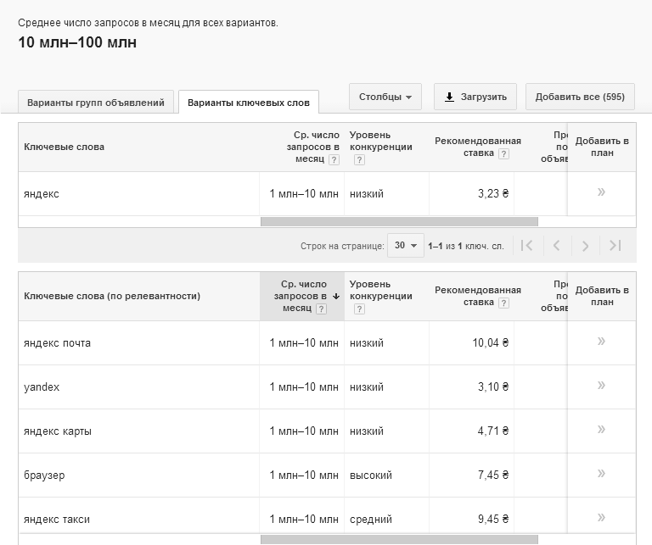Open help for "Уровень конкуренции" in lower table

(x=359, y=309)
